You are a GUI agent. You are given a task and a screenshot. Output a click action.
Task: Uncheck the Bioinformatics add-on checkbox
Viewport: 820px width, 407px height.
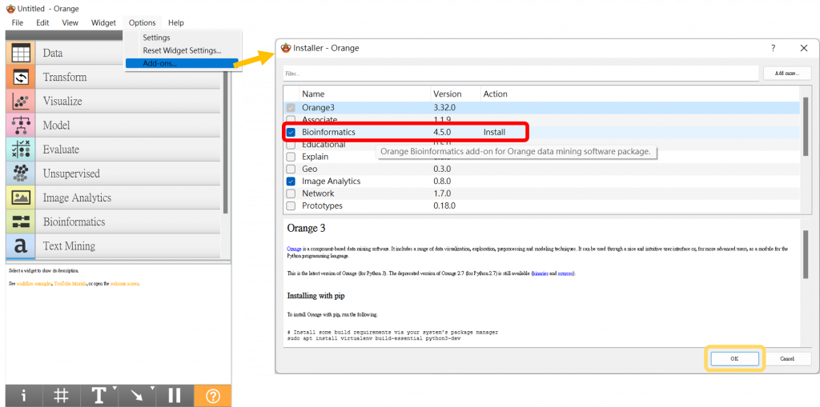pyautogui.click(x=291, y=132)
